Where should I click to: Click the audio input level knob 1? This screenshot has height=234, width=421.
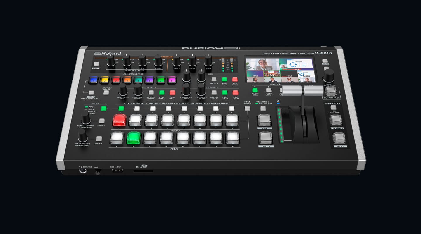tap(111, 62)
